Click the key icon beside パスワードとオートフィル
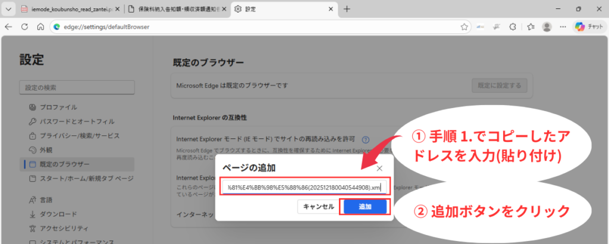The image size is (609, 244). [33, 122]
